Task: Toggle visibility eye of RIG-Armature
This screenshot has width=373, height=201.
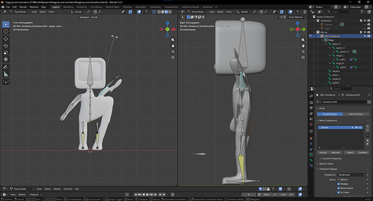Action: click(365, 36)
